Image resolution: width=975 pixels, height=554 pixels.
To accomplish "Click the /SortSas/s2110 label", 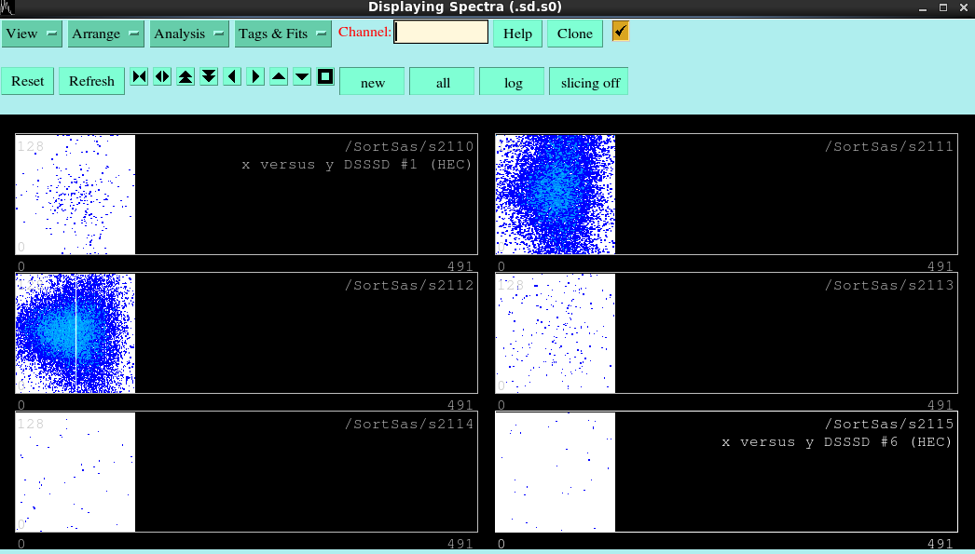I will click(x=409, y=146).
